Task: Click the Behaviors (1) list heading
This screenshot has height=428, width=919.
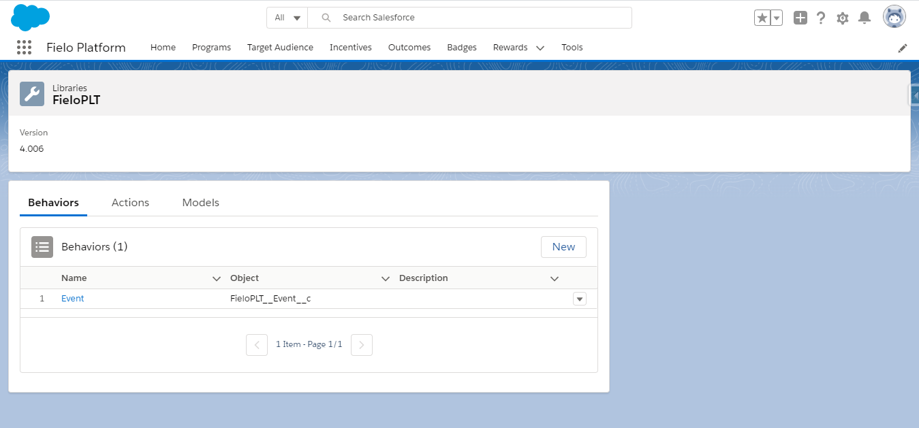Action: click(x=95, y=247)
